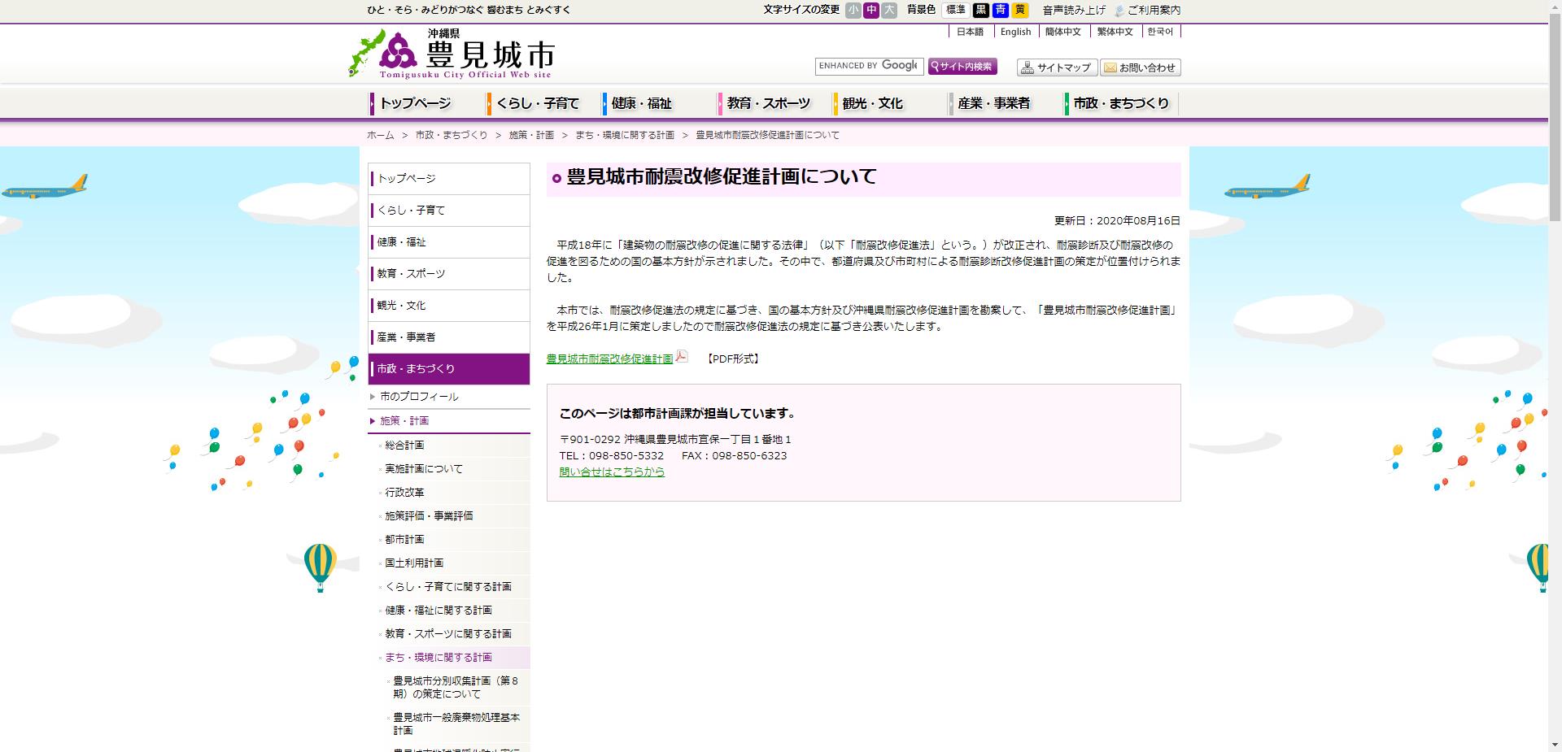Follow the 問い合せはこちらから link
This screenshot has width=1562, height=752.
(x=611, y=472)
